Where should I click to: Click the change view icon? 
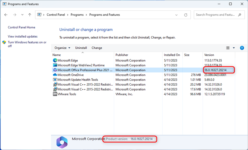tap(228, 48)
